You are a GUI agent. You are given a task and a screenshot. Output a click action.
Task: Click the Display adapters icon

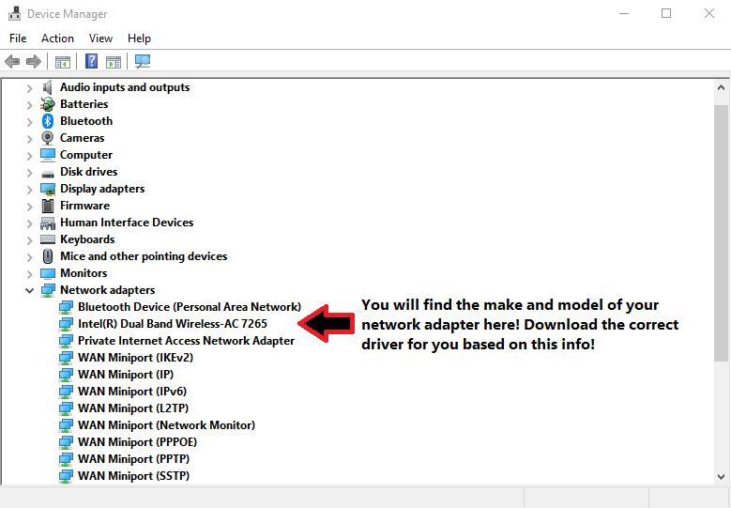pos(48,189)
